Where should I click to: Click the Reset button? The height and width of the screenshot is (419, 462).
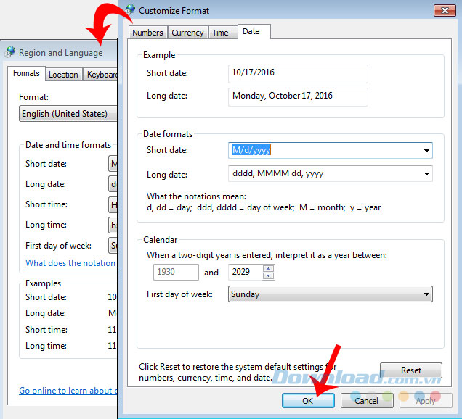point(411,370)
